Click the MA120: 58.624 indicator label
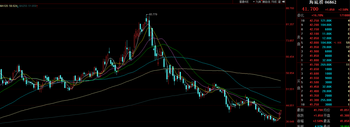350x127 pixels. (9, 6)
